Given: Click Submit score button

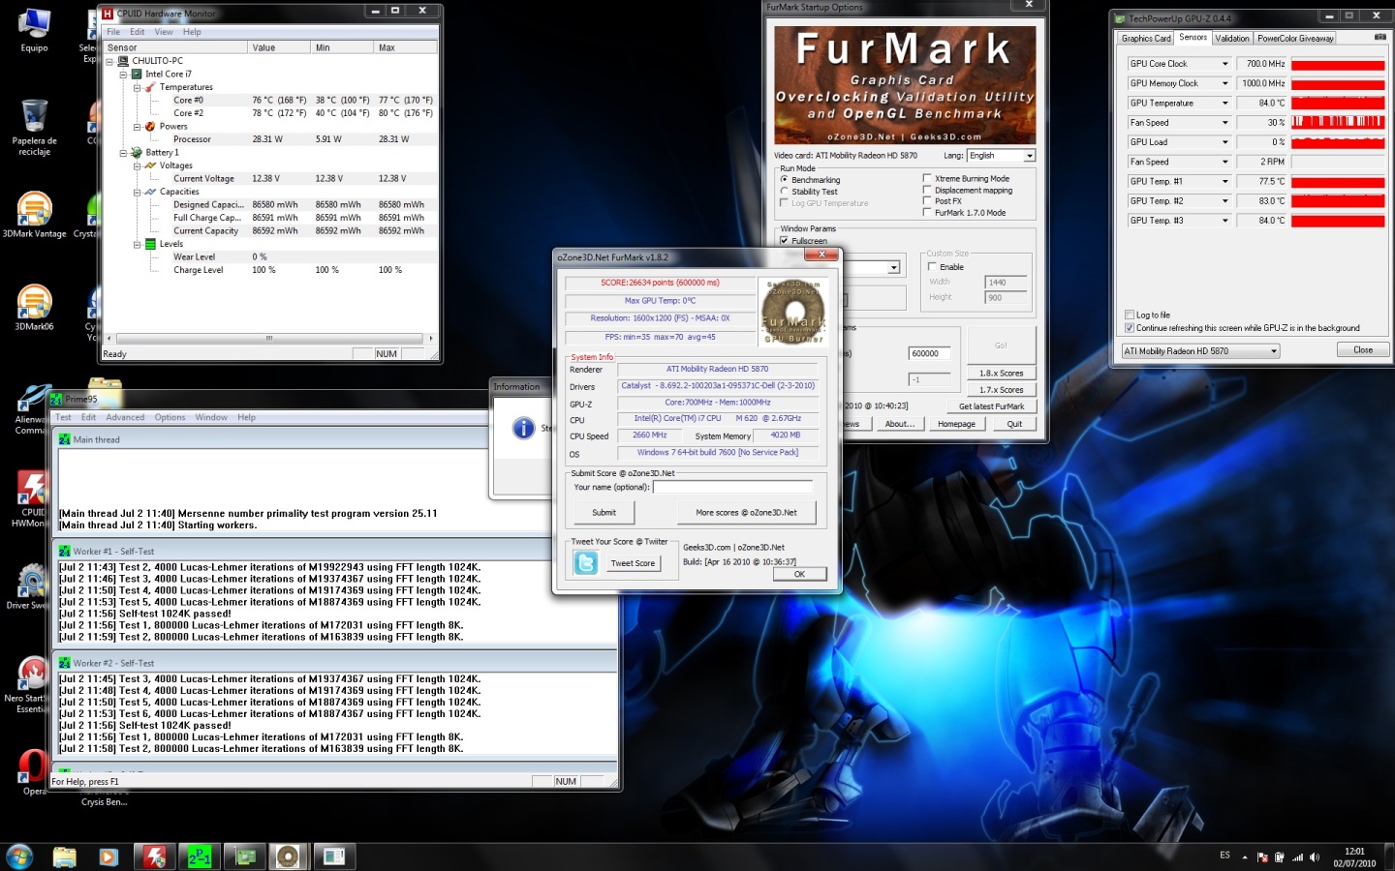Looking at the screenshot, I should (x=604, y=513).
